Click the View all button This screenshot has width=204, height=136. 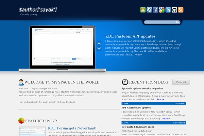pyautogui.click(x=181, y=82)
